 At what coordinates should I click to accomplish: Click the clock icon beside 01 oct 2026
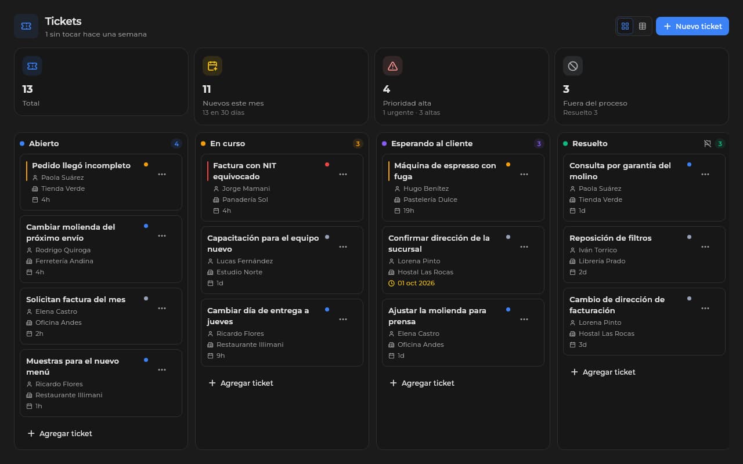coord(391,284)
